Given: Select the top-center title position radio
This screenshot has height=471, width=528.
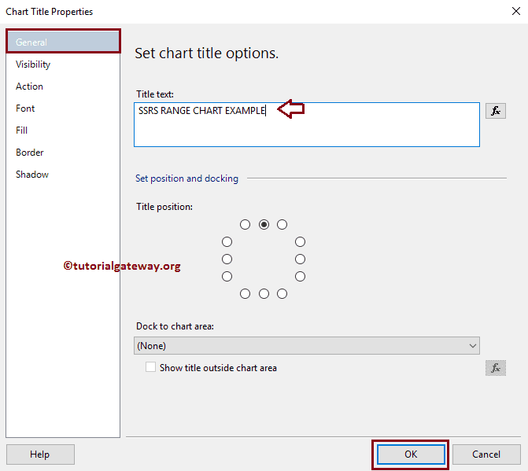Looking at the screenshot, I should click(x=264, y=224).
